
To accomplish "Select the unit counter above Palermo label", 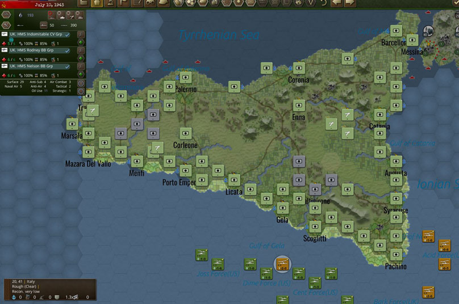I will 186,78.
